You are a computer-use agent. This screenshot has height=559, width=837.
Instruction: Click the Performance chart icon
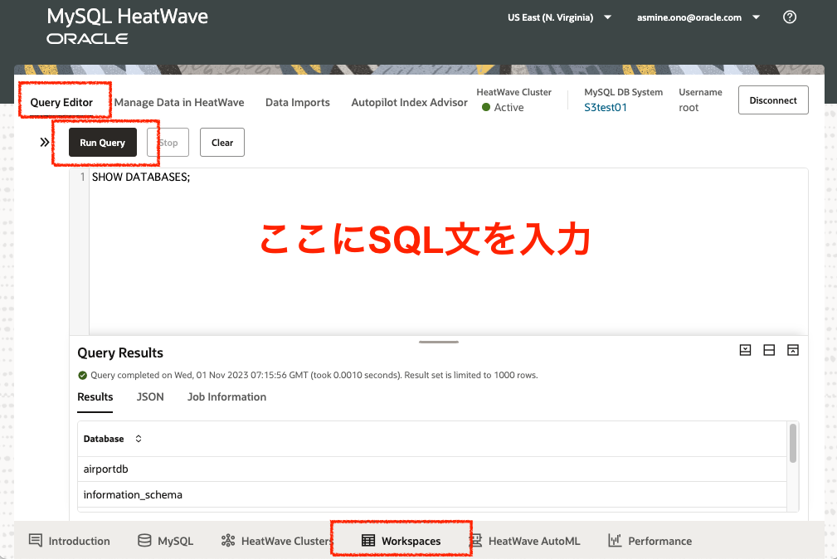point(615,540)
